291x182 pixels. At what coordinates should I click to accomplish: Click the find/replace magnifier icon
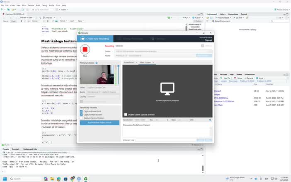(x=40, y=18)
